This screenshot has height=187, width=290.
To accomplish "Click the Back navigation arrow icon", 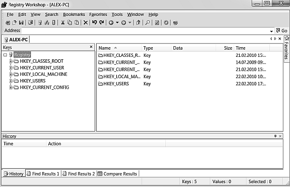I will (111, 23).
